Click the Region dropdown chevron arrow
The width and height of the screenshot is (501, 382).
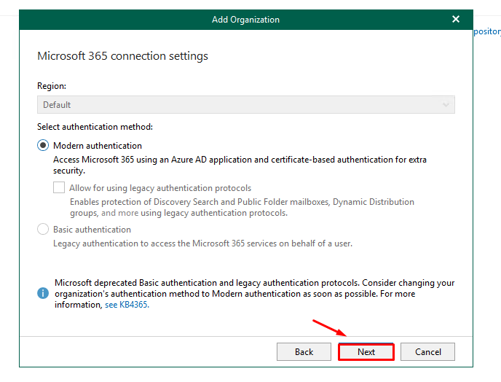pyautogui.click(x=446, y=105)
